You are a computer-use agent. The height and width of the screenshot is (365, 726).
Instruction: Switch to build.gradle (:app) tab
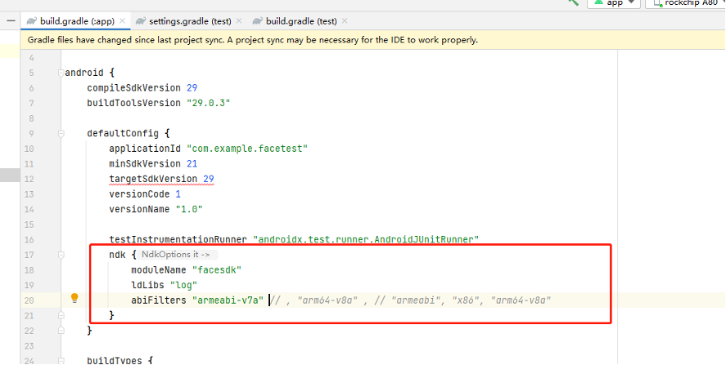click(x=77, y=21)
